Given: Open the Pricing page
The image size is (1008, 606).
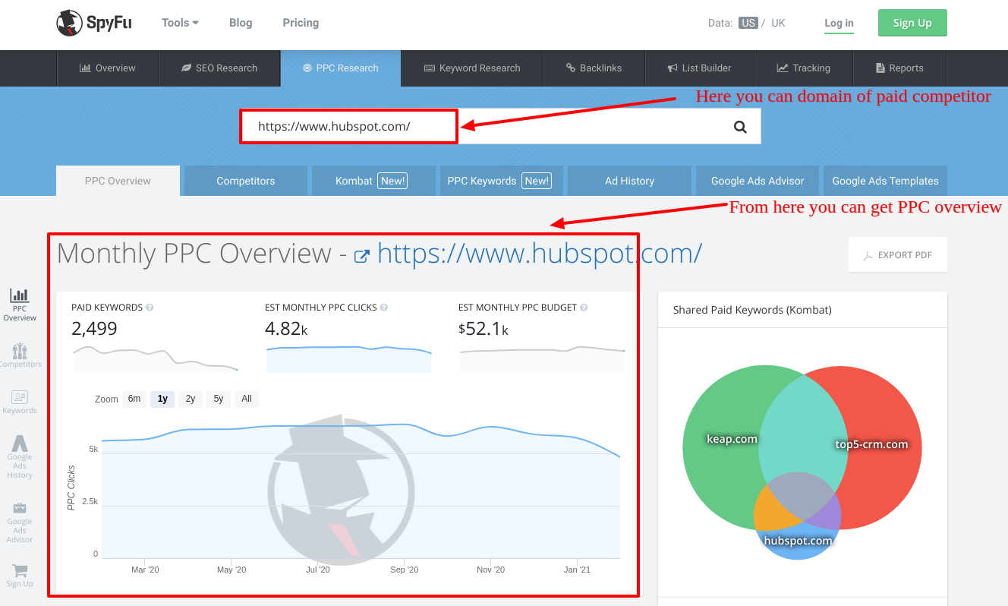Looking at the screenshot, I should click(x=301, y=23).
